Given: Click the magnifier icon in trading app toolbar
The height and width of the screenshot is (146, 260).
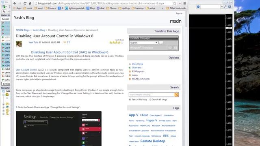Looking at the screenshot, I should tap(225, 6).
